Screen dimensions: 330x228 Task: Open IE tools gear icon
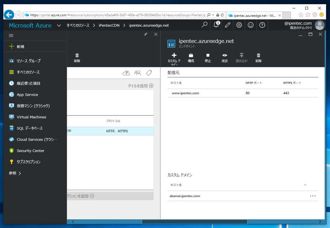click(315, 15)
